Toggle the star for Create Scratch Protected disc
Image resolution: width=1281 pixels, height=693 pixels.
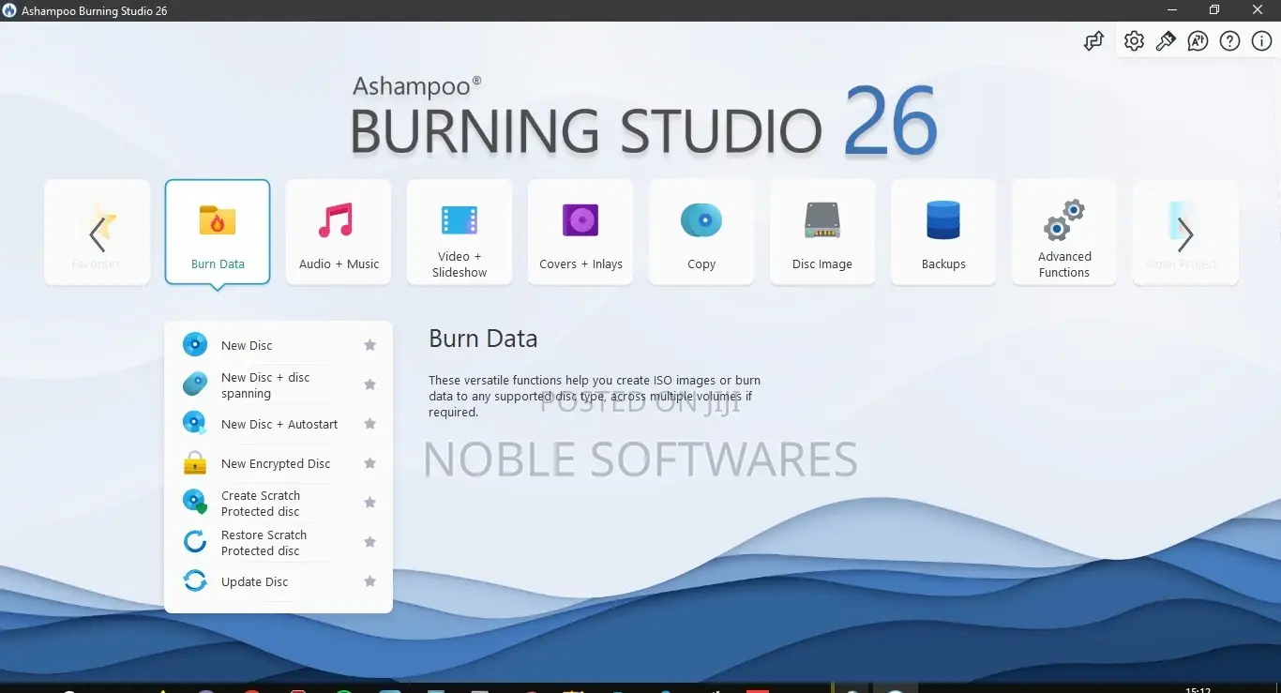(x=370, y=503)
